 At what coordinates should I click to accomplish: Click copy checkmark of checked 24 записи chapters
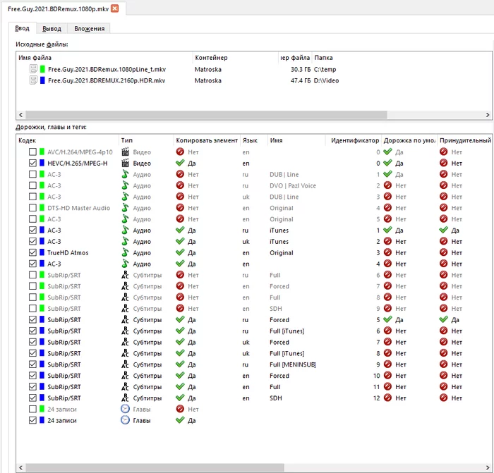[180, 420]
